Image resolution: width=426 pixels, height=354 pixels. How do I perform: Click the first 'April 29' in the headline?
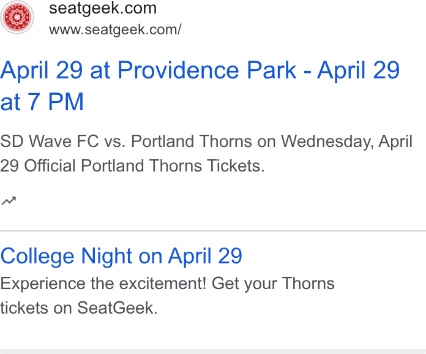[41, 70]
